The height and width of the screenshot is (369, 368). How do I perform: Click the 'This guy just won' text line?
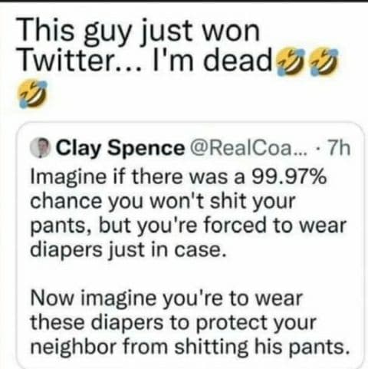[x=140, y=32]
